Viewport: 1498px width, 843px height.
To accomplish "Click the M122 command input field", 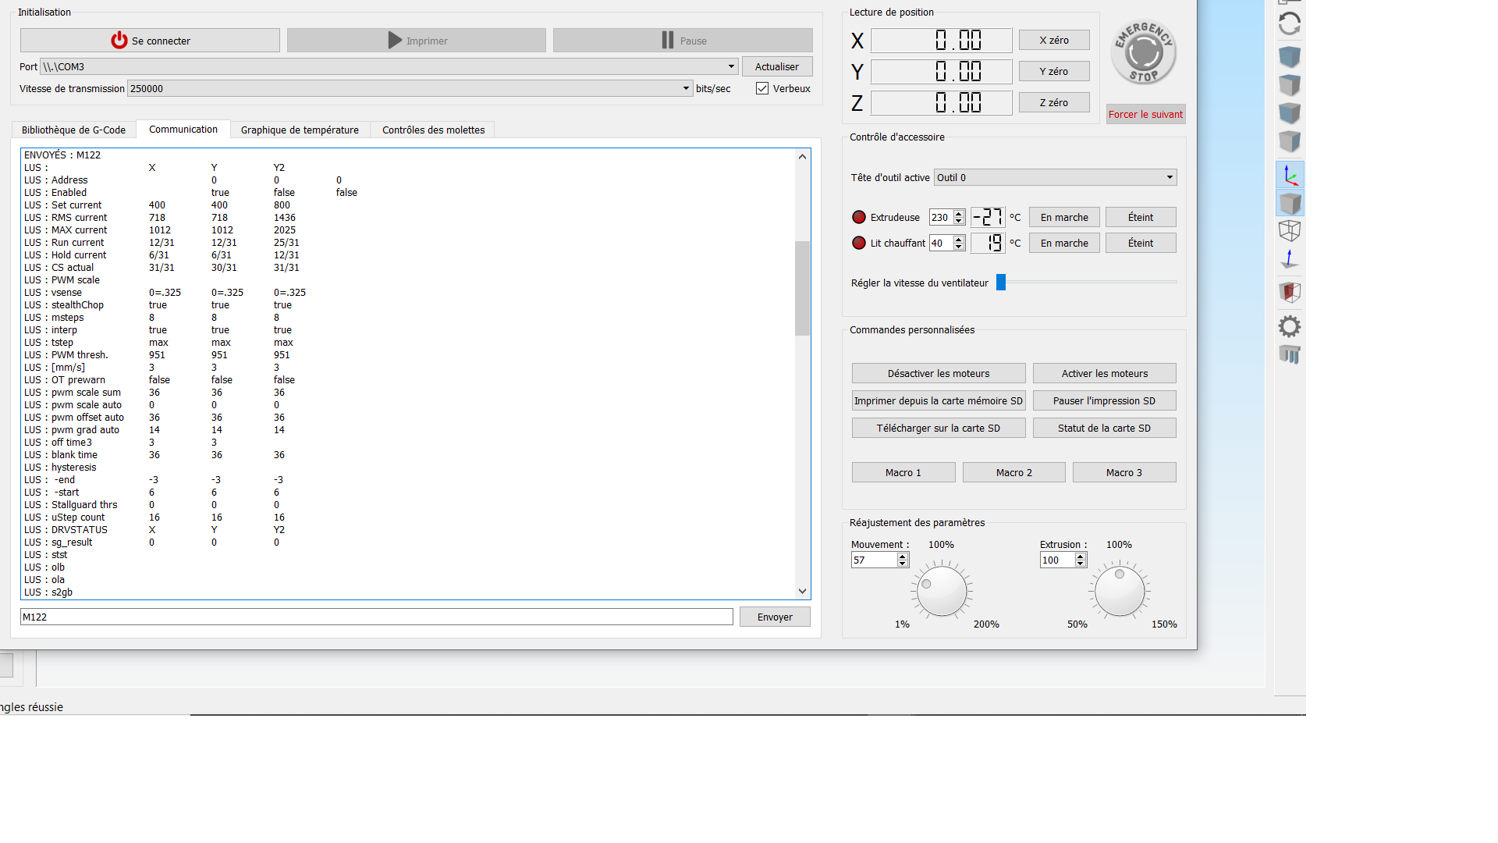I will tap(376, 617).
